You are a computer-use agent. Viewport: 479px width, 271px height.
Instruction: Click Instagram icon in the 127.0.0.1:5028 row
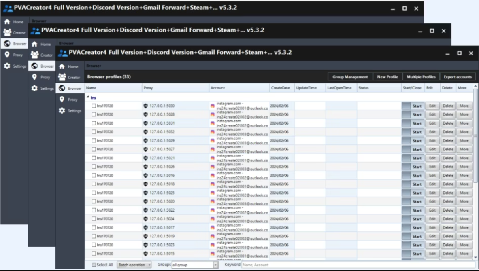pos(213,114)
